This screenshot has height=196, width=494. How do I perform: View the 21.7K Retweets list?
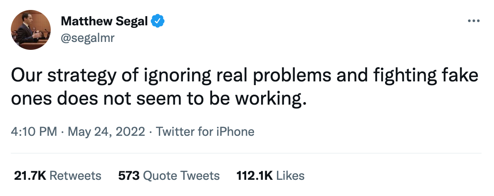pyautogui.click(x=58, y=176)
